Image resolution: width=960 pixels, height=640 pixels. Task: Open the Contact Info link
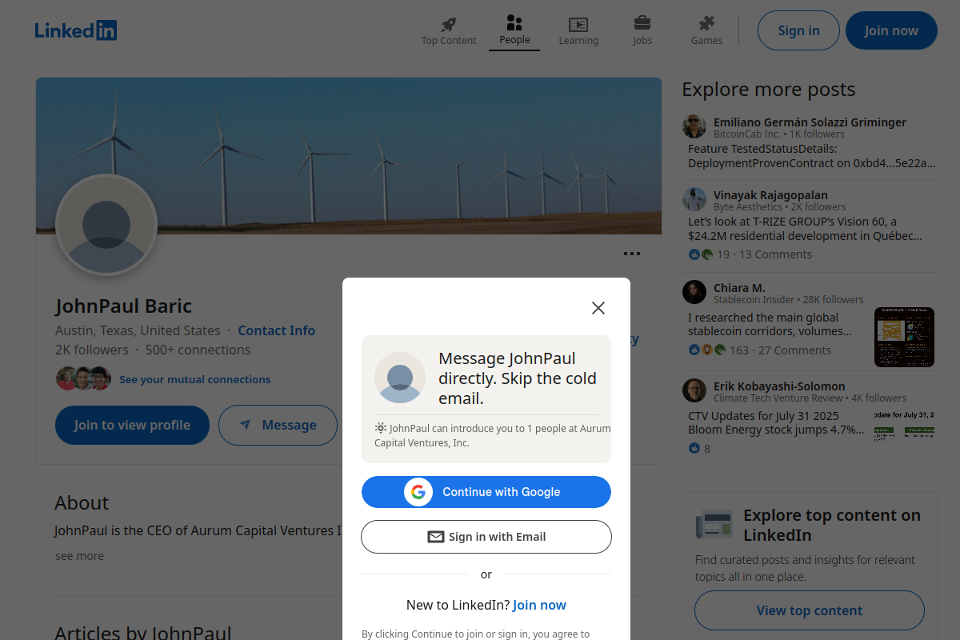(x=276, y=330)
